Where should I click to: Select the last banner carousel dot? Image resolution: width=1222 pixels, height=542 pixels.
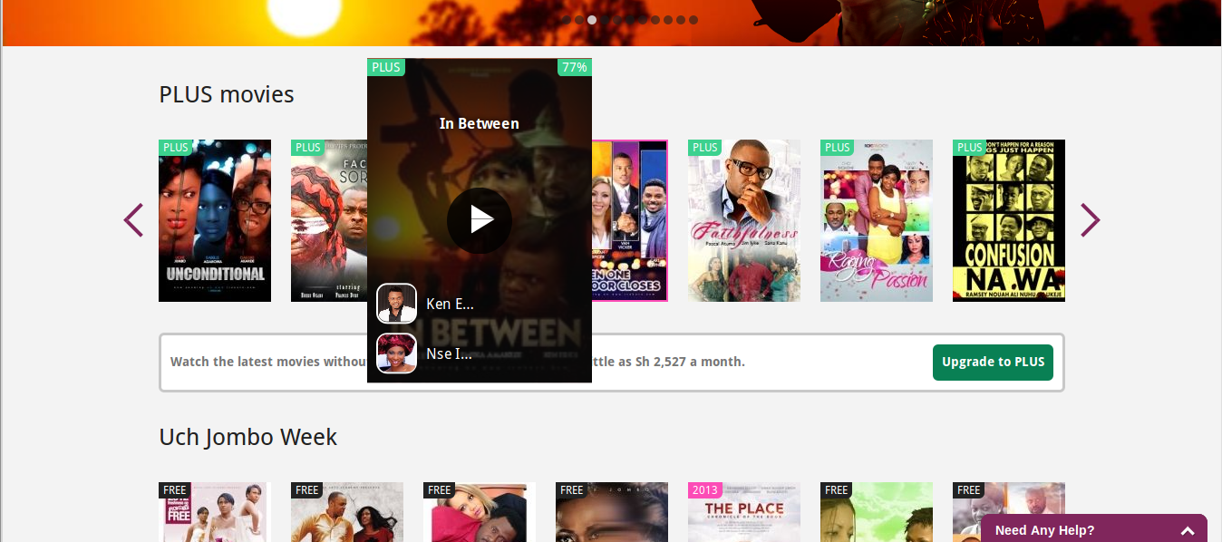click(x=693, y=19)
